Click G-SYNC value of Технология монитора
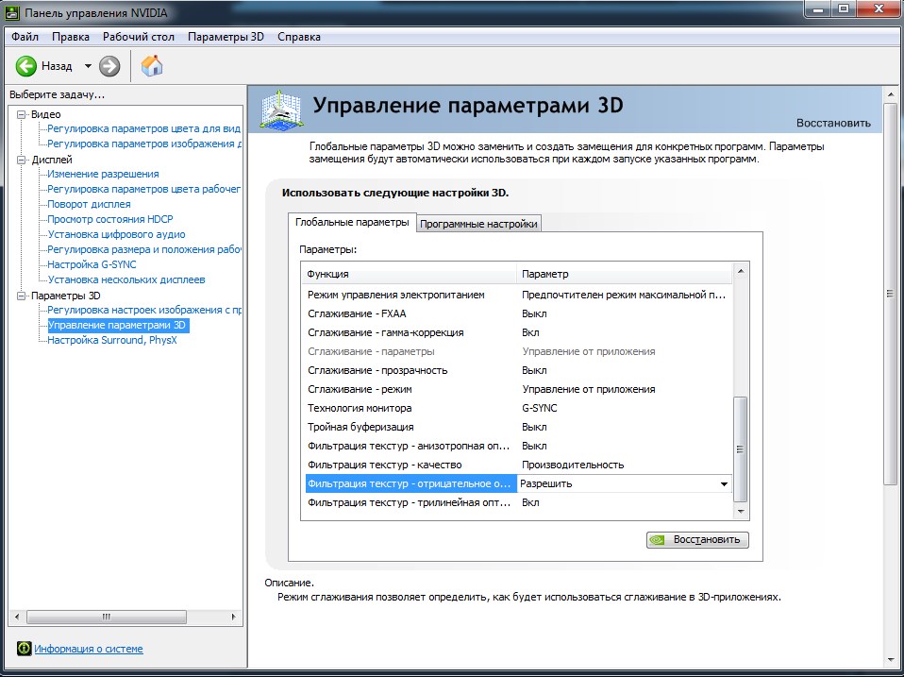This screenshot has height=677, width=904. 540,408
